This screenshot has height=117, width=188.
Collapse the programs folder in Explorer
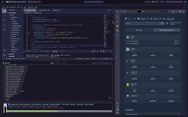[10, 17]
